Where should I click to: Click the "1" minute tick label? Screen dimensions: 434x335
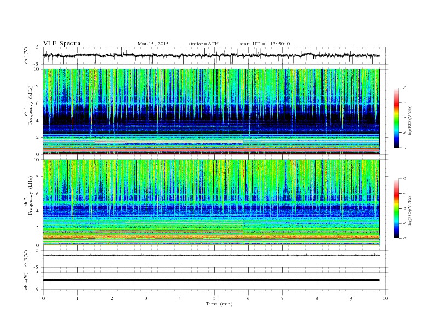[78, 298]
